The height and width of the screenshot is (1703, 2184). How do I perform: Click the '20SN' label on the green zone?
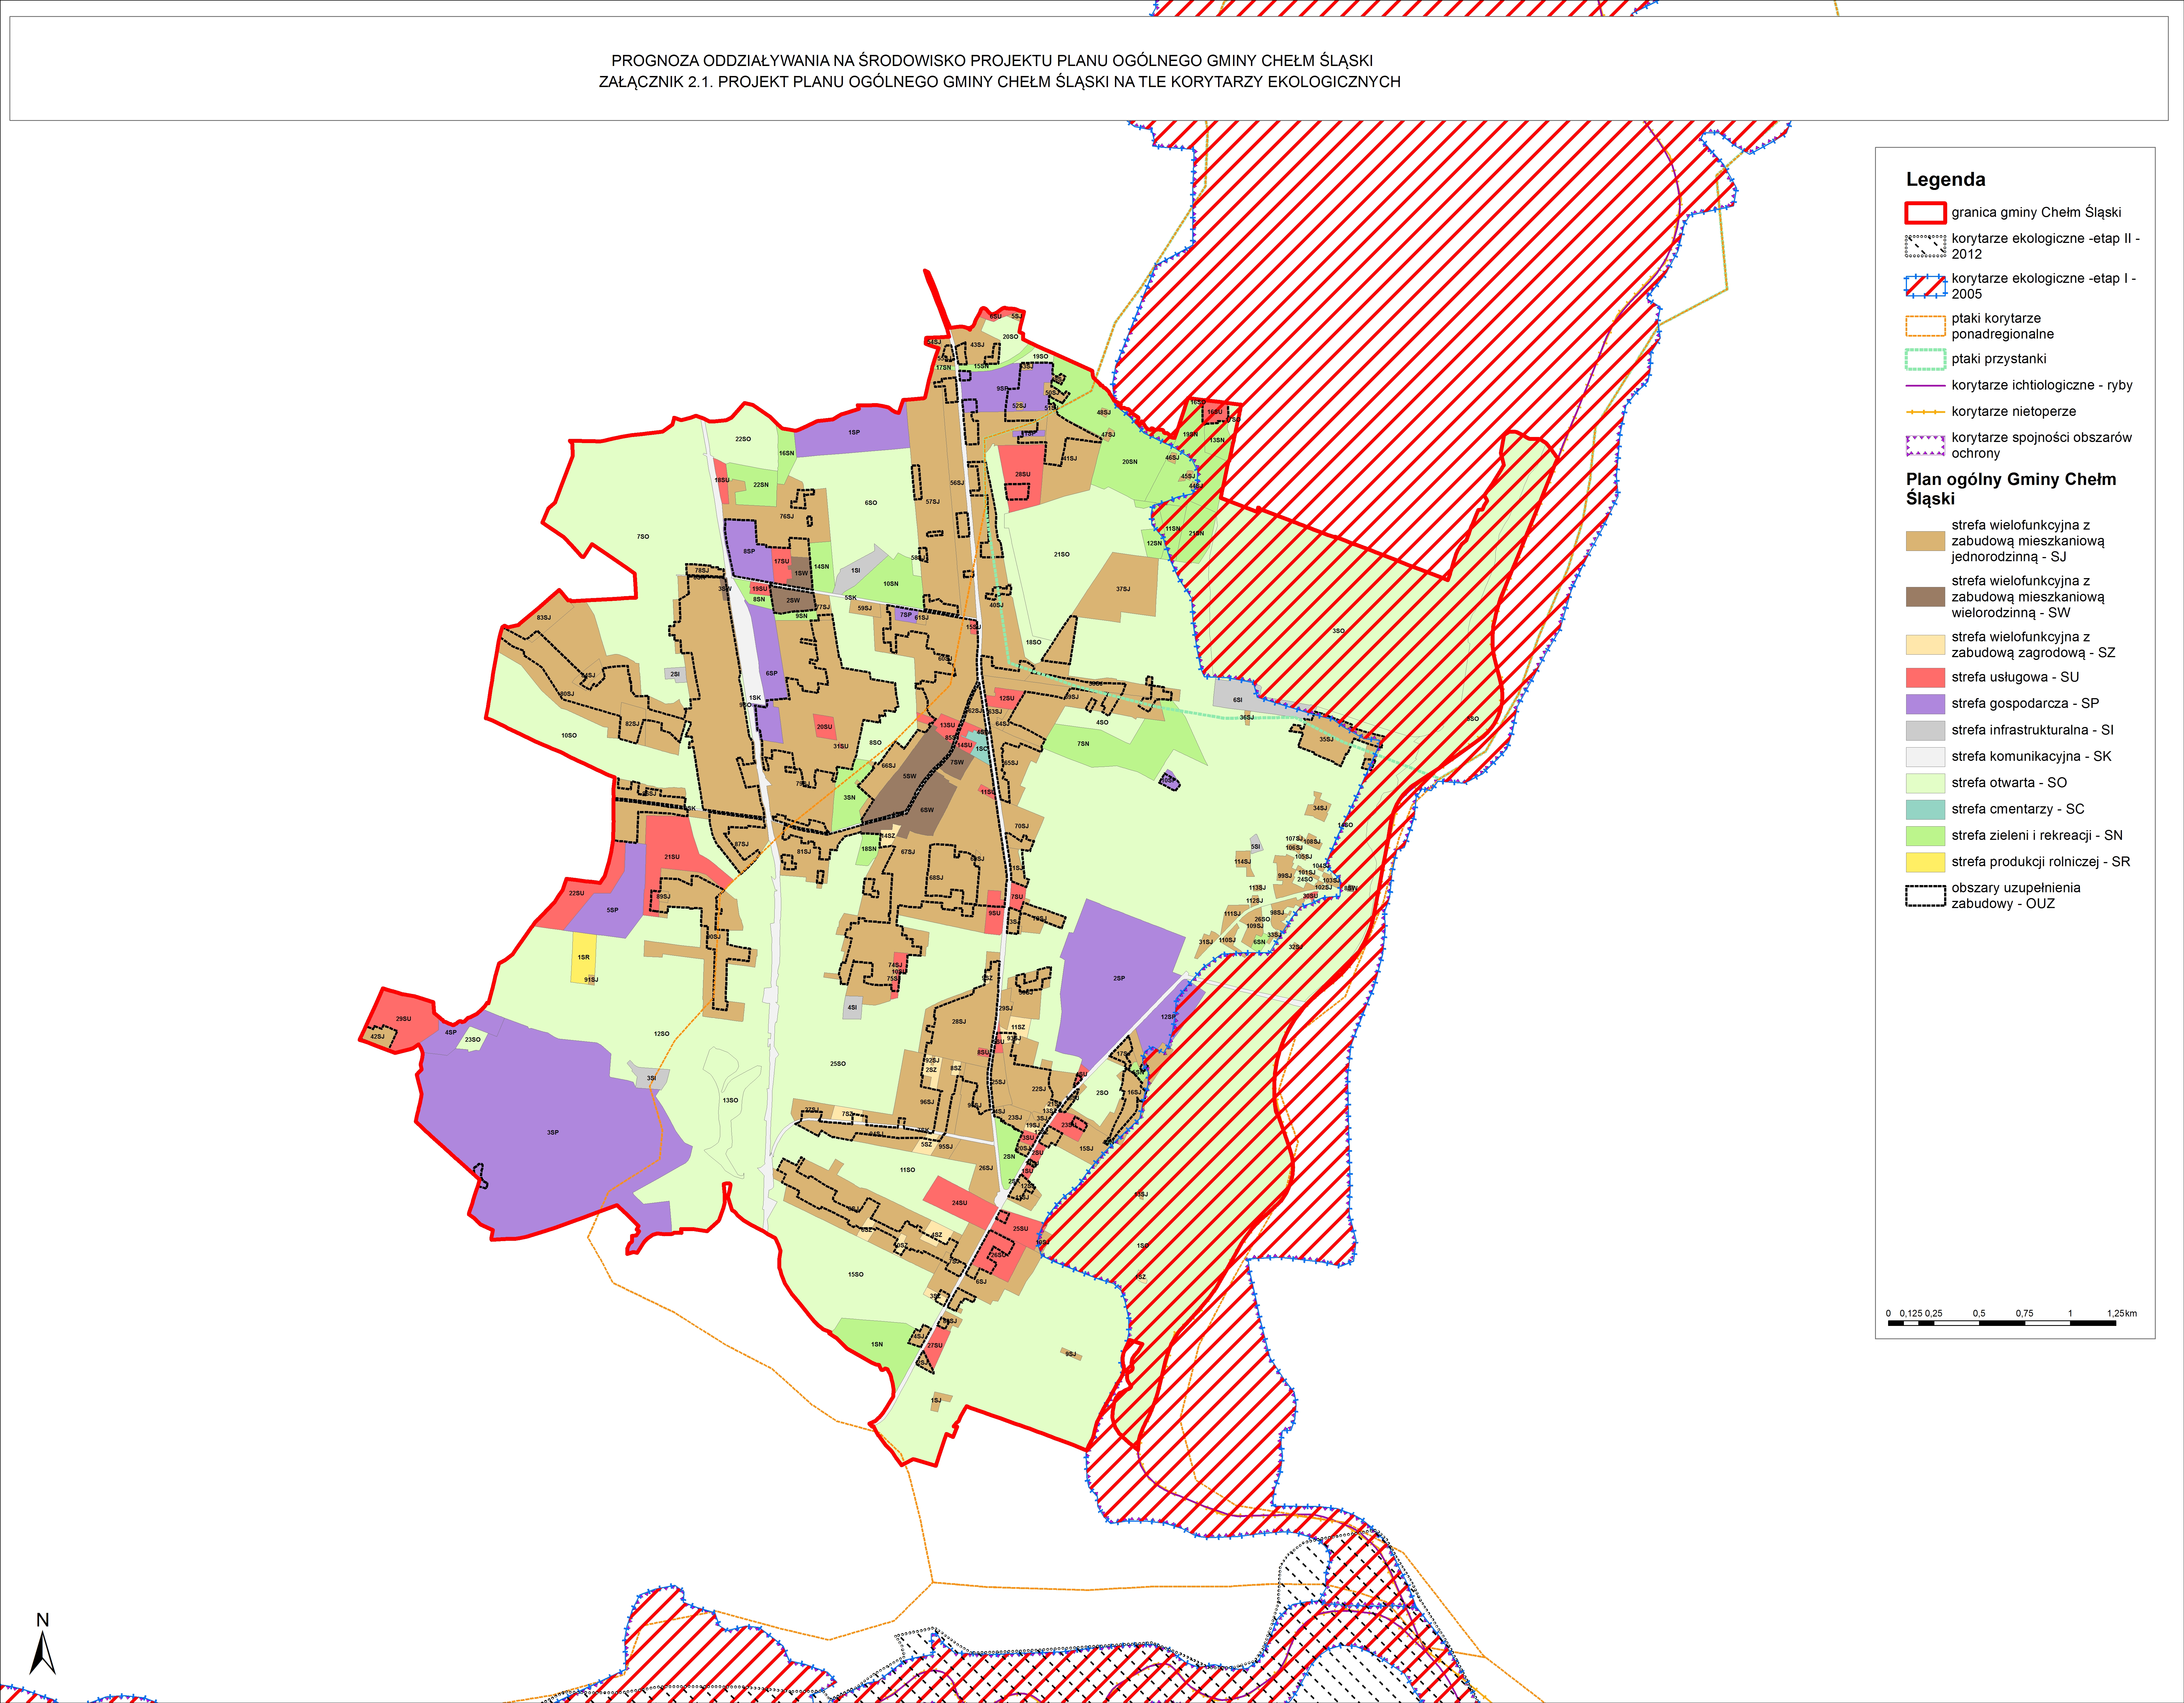click(x=1130, y=462)
